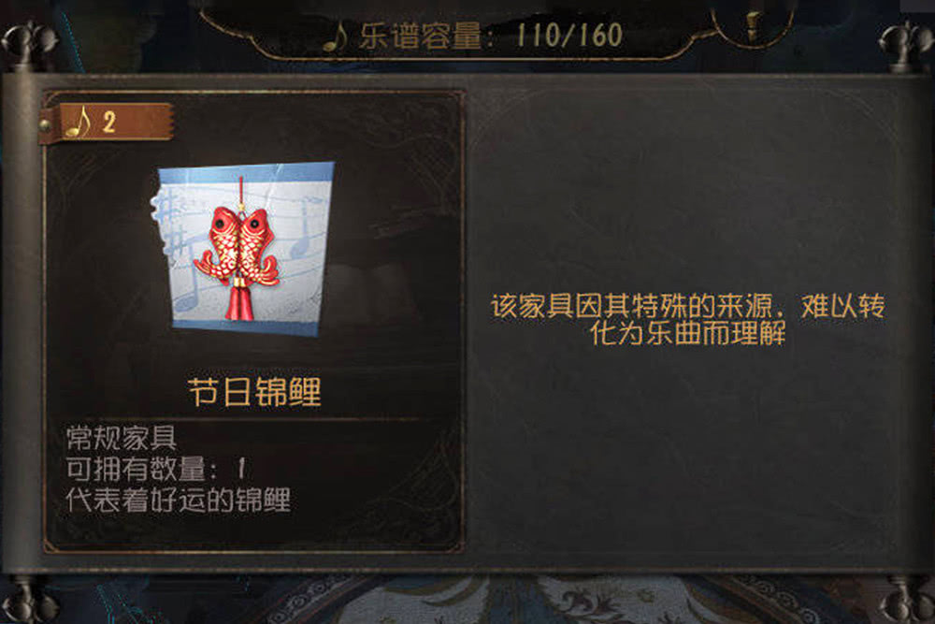The image size is (935, 624).
Task: Click the blue music note on the sheet paper
Action: pyautogui.click(x=306, y=228)
